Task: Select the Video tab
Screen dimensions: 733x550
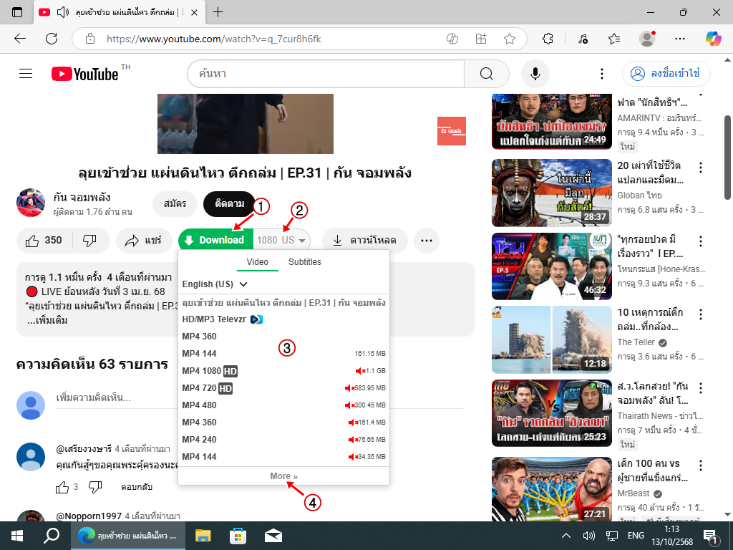Action: (258, 262)
